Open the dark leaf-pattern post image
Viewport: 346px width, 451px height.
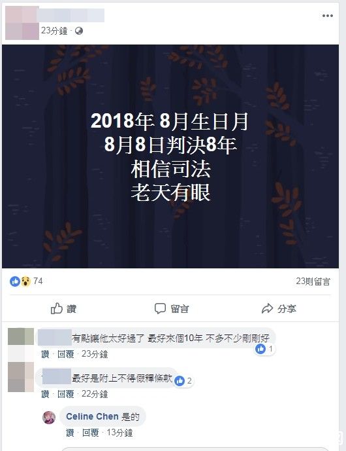click(170, 156)
